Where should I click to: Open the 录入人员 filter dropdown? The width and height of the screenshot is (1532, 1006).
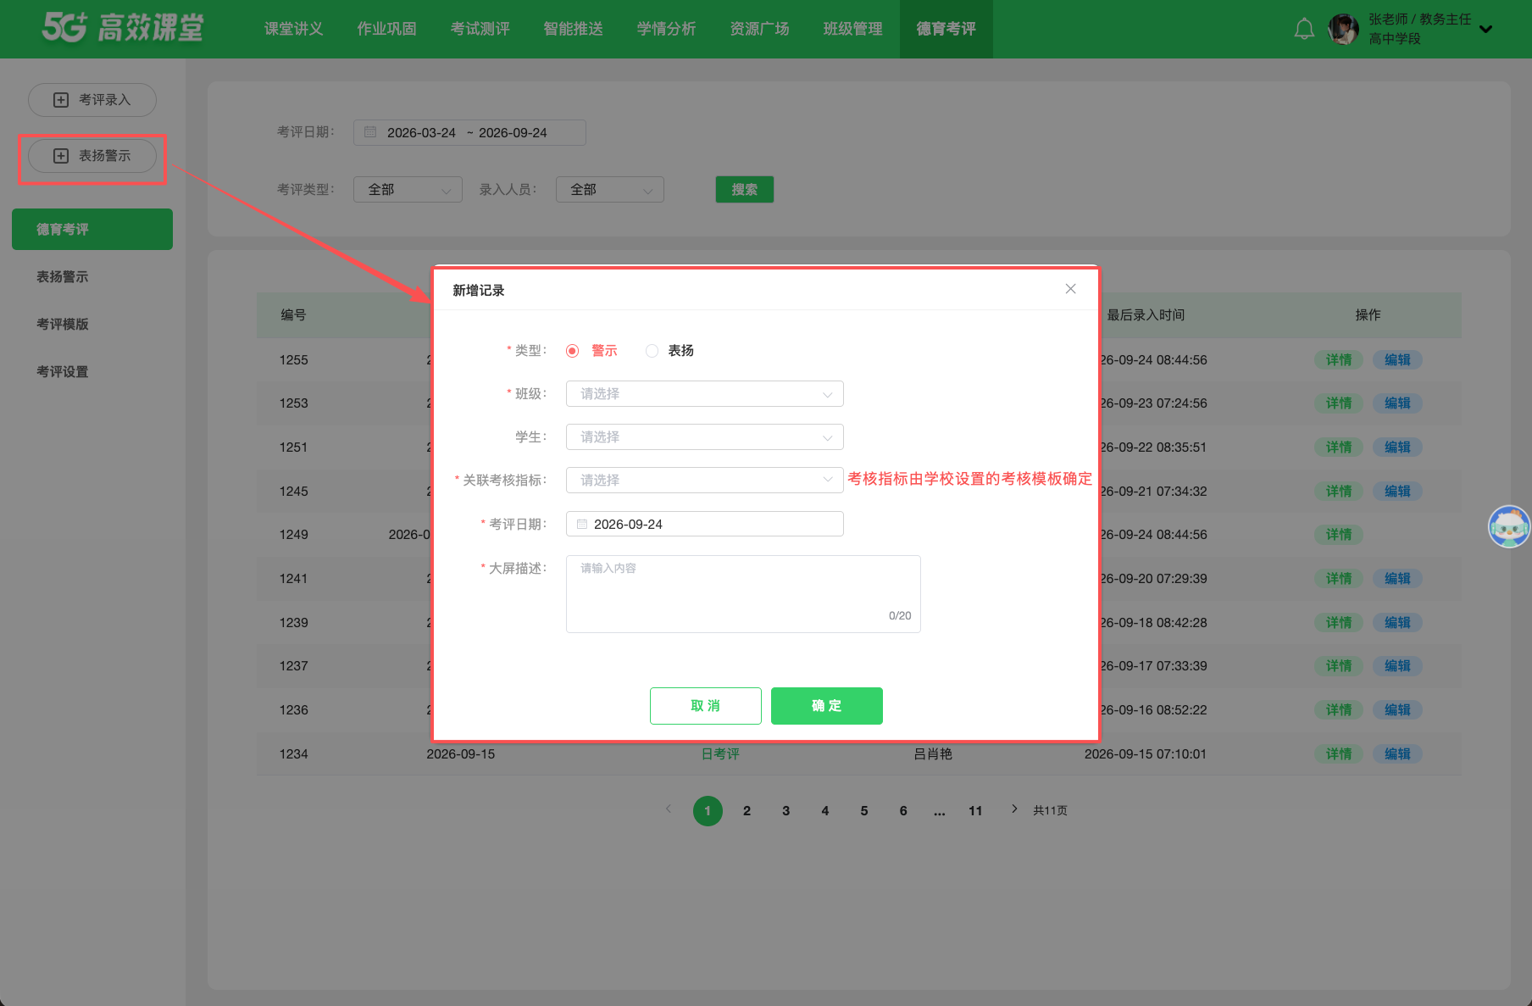point(610,190)
